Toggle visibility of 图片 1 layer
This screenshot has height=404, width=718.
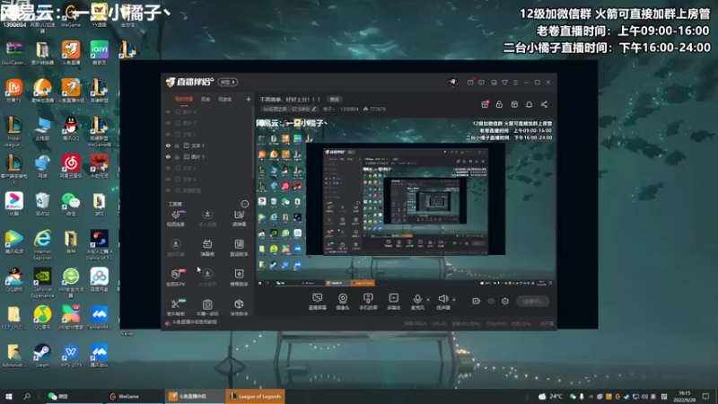[x=168, y=156]
